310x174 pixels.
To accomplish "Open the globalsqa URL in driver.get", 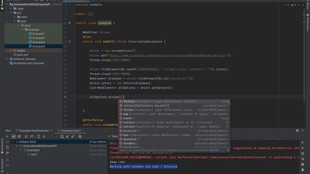I will (168, 56).
